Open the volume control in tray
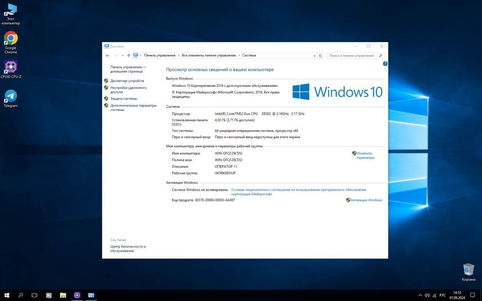Viewport: 482px width, 301px height. pos(427,295)
